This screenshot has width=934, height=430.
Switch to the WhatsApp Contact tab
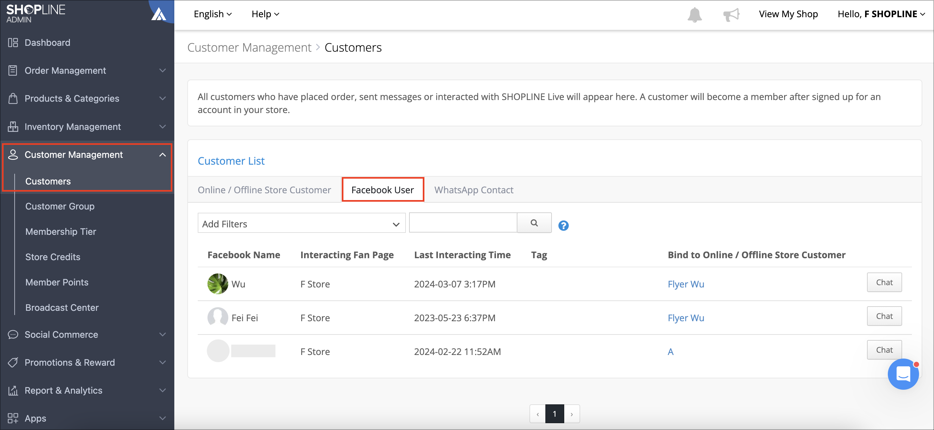(x=474, y=190)
